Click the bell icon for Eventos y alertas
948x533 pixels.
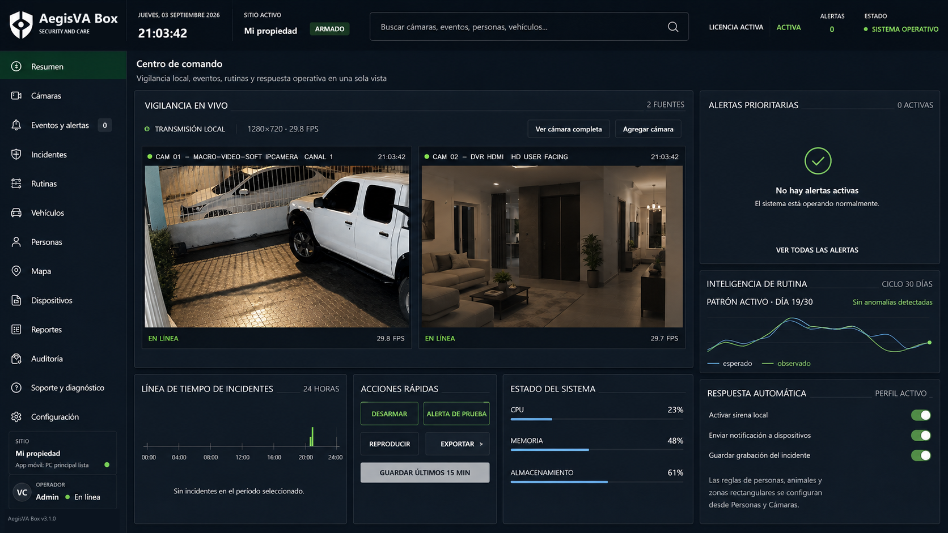click(x=16, y=125)
